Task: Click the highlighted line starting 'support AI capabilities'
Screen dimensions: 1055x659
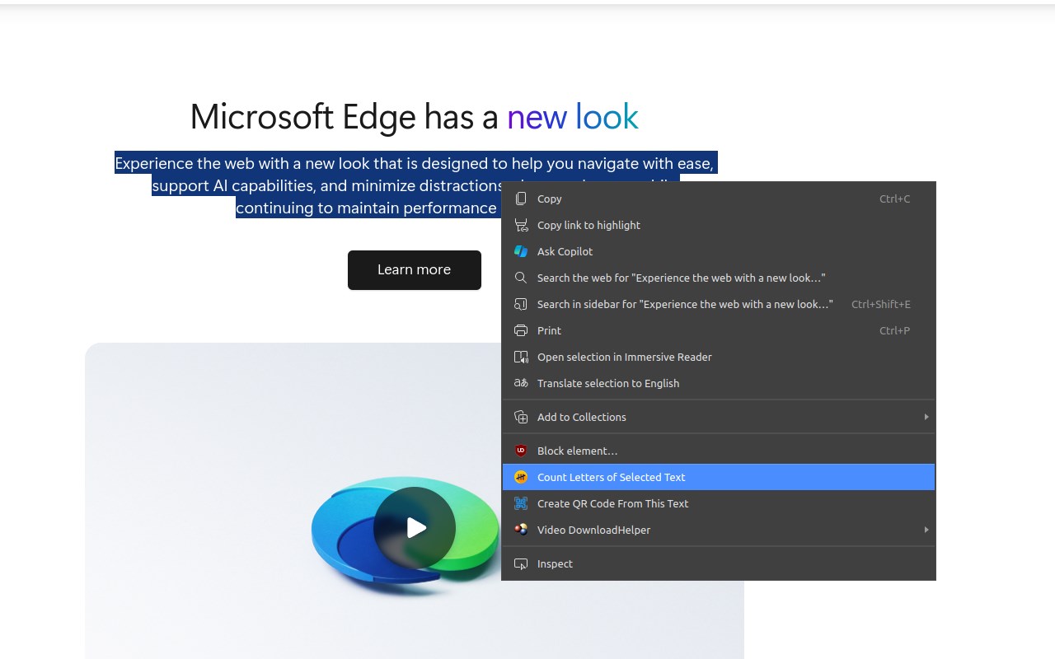Action: point(326,185)
